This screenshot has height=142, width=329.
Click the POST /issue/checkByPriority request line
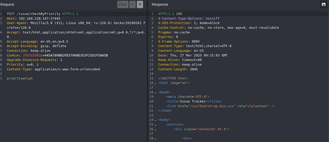pyautogui.click(x=43, y=14)
